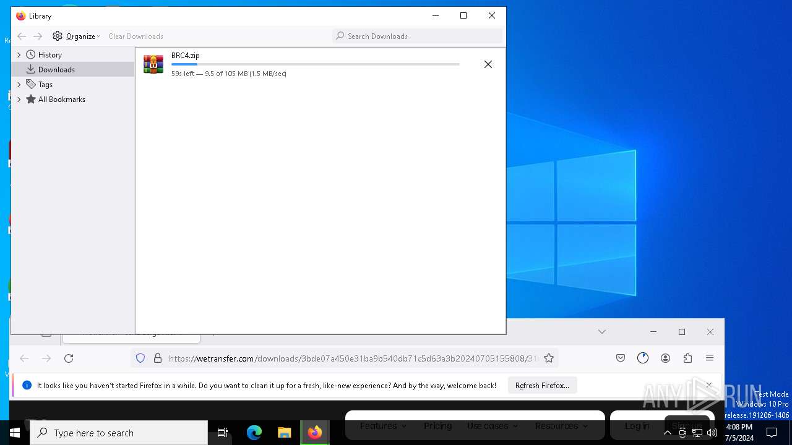Open network icon in system tray
The width and height of the screenshot is (792, 445).
697,433
